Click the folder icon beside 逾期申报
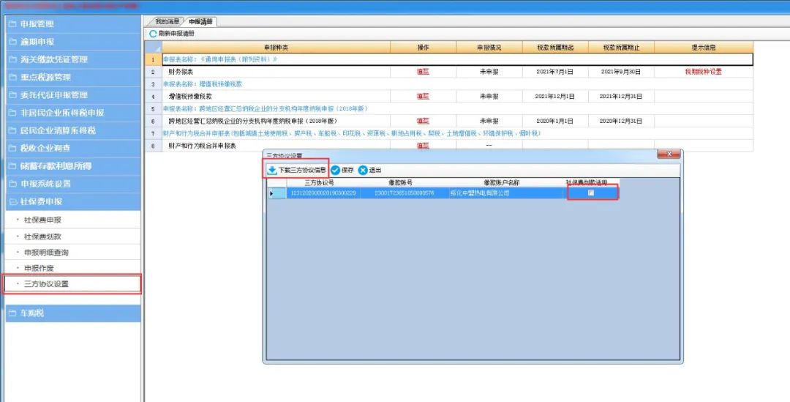The width and height of the screenshot is (790, 402). tap(12, 42)
